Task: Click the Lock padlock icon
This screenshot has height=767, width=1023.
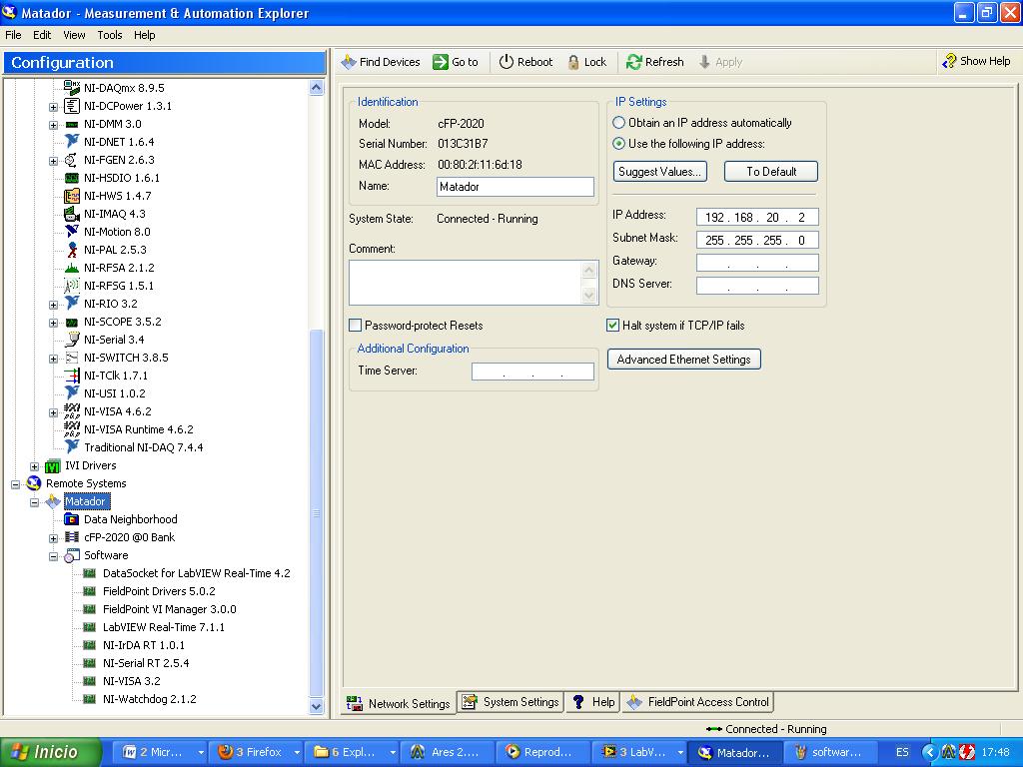Action: pos(572,62)
